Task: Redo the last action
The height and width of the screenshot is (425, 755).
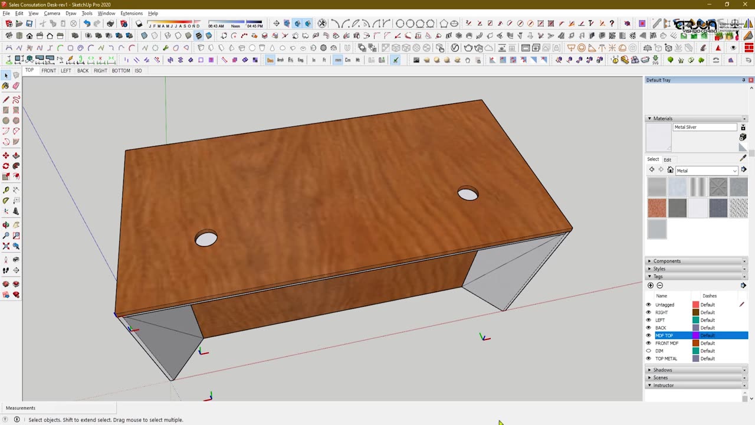Action: pyautogui.click(x=97, y=24)
